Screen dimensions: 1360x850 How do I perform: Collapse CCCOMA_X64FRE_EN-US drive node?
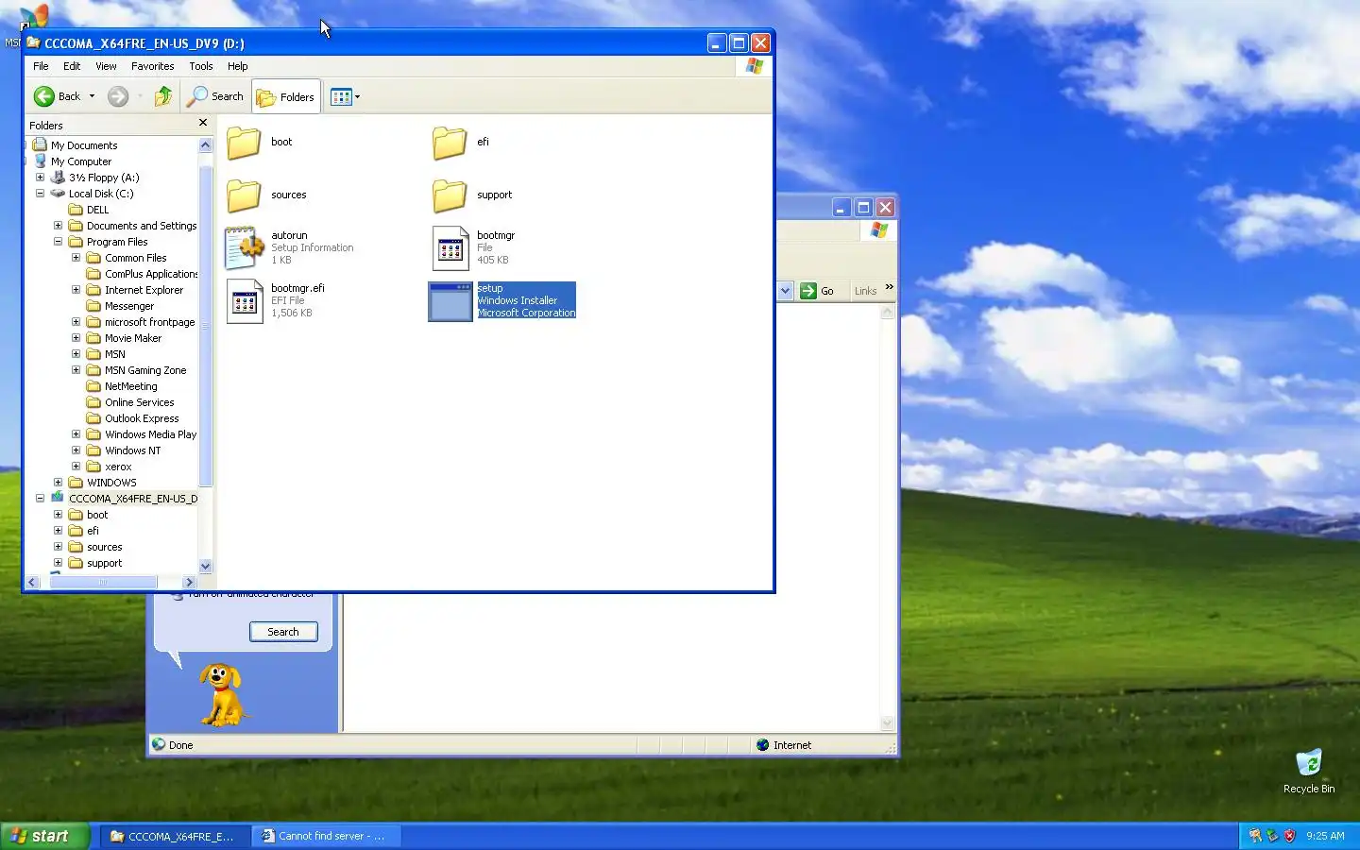point(40,499)
